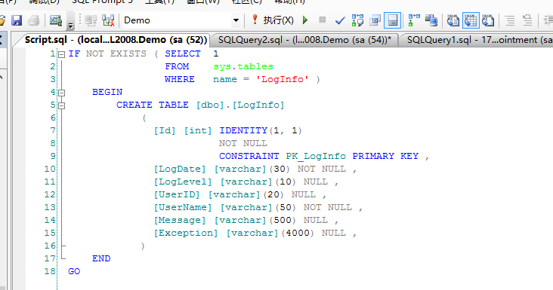Collapse the IF NOT EXISTS block on line 1
The width and height of the screenshot is (553, 290).
click(x=61, y=54)
